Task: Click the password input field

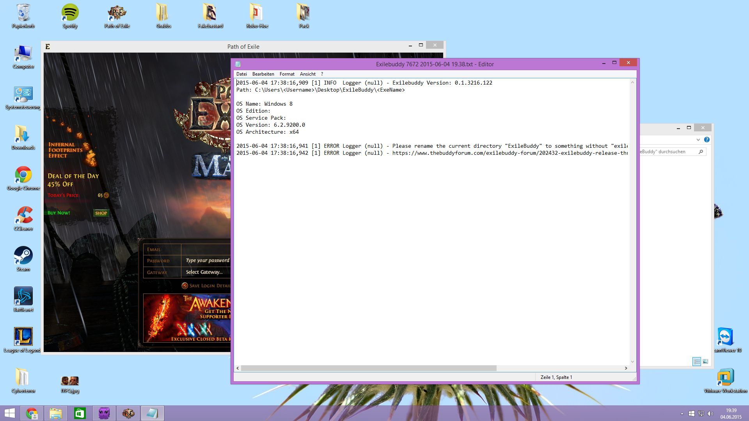Action: 207,260
